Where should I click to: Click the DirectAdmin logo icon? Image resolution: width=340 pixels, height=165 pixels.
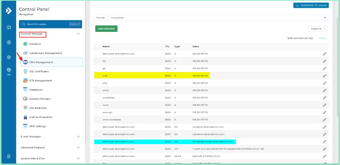point(8,11)
